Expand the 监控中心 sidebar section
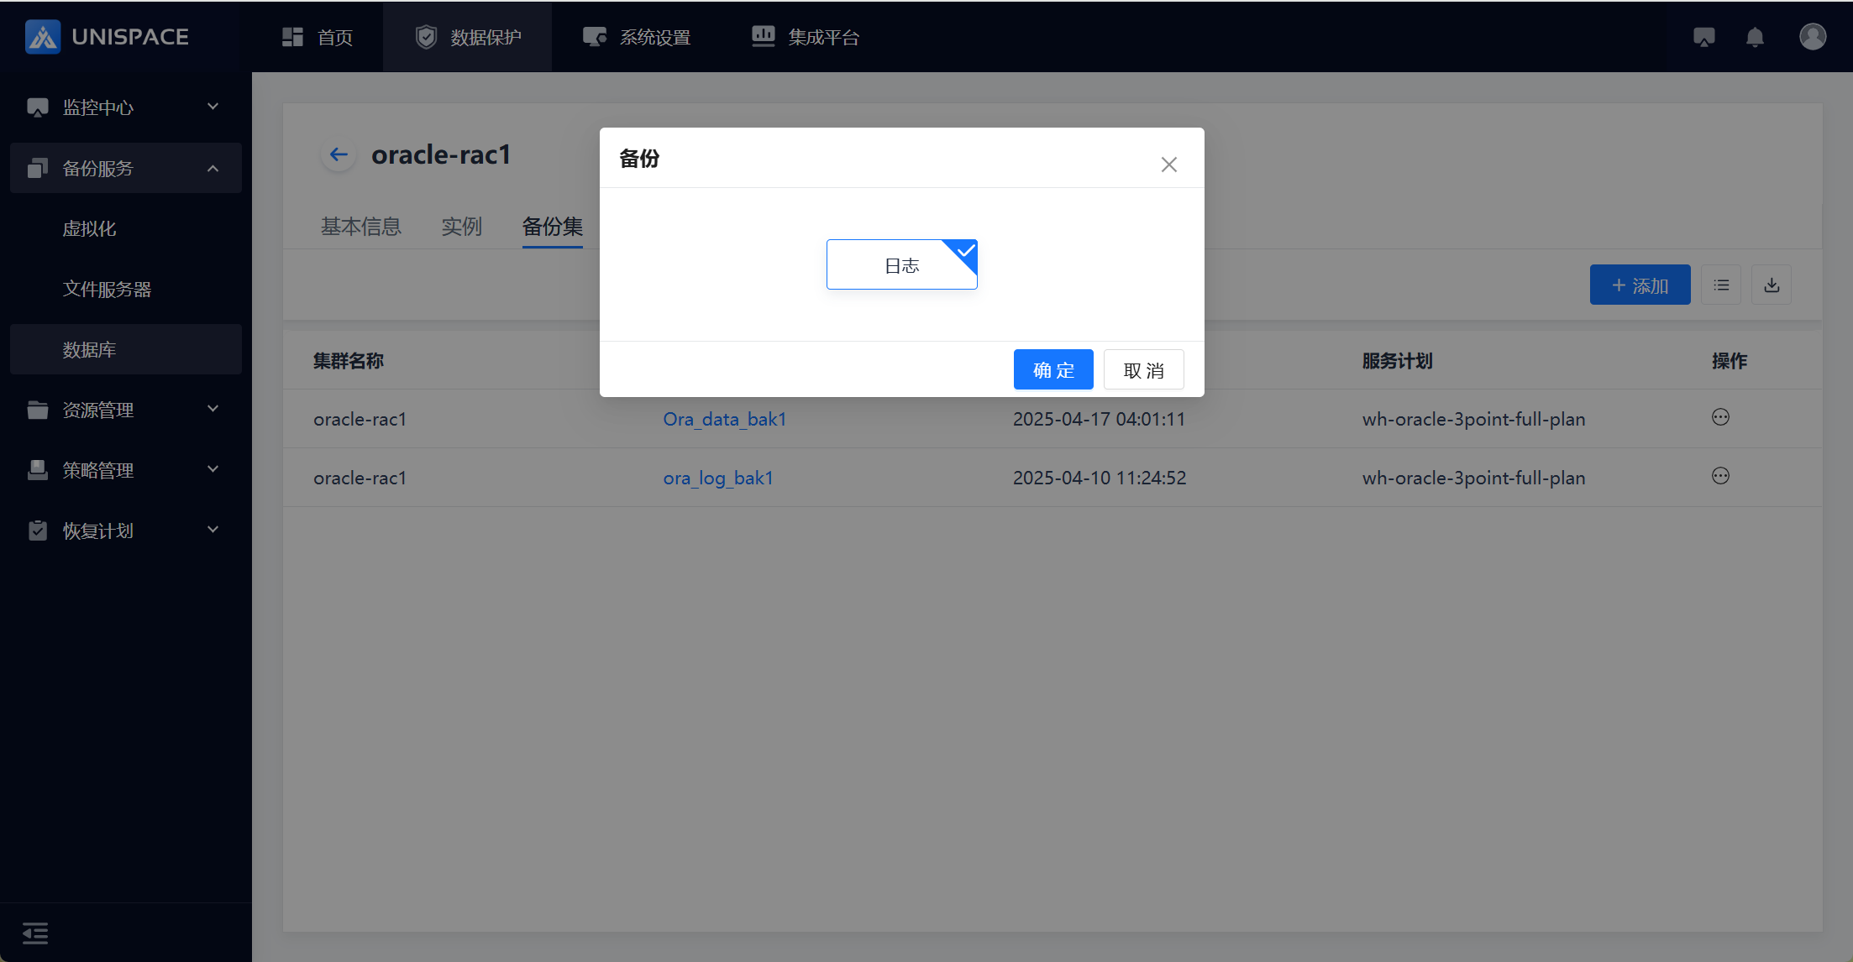Screen dimensions: 1853x962 pyautogui.click(x=126, y=107)
